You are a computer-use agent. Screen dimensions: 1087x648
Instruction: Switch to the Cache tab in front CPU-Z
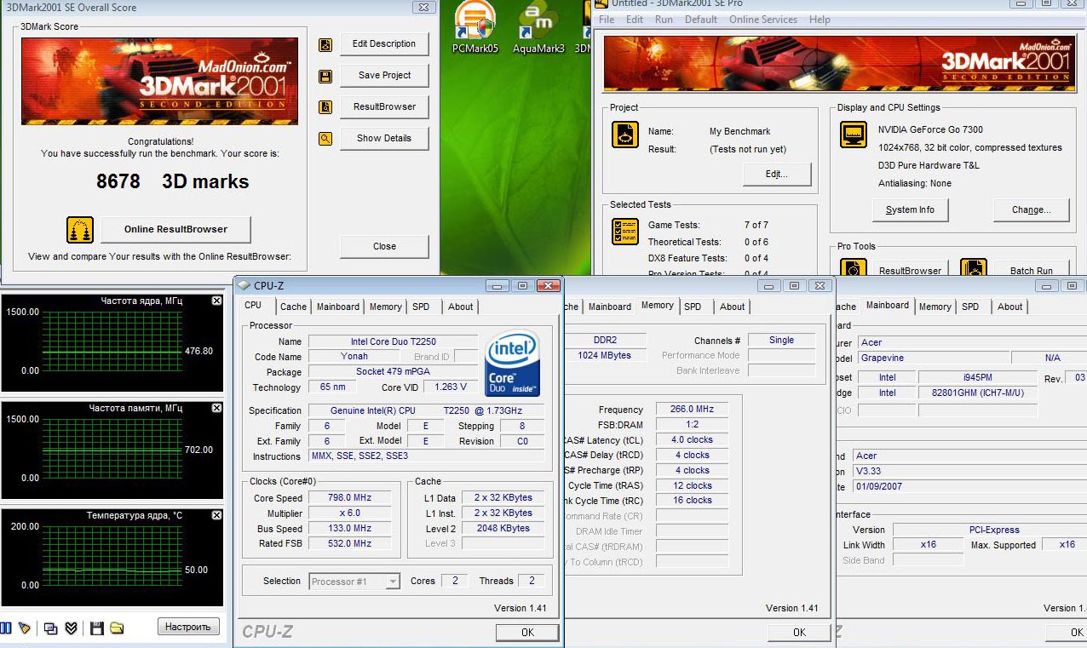[293, 307]
